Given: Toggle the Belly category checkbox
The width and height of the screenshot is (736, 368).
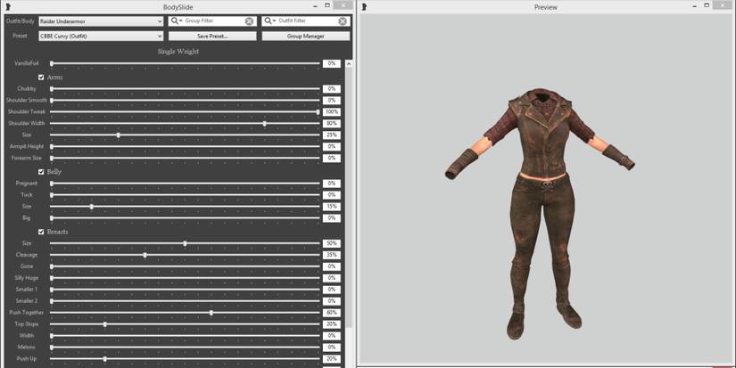Looking at the screenshot, I should [x=41, y=172].
